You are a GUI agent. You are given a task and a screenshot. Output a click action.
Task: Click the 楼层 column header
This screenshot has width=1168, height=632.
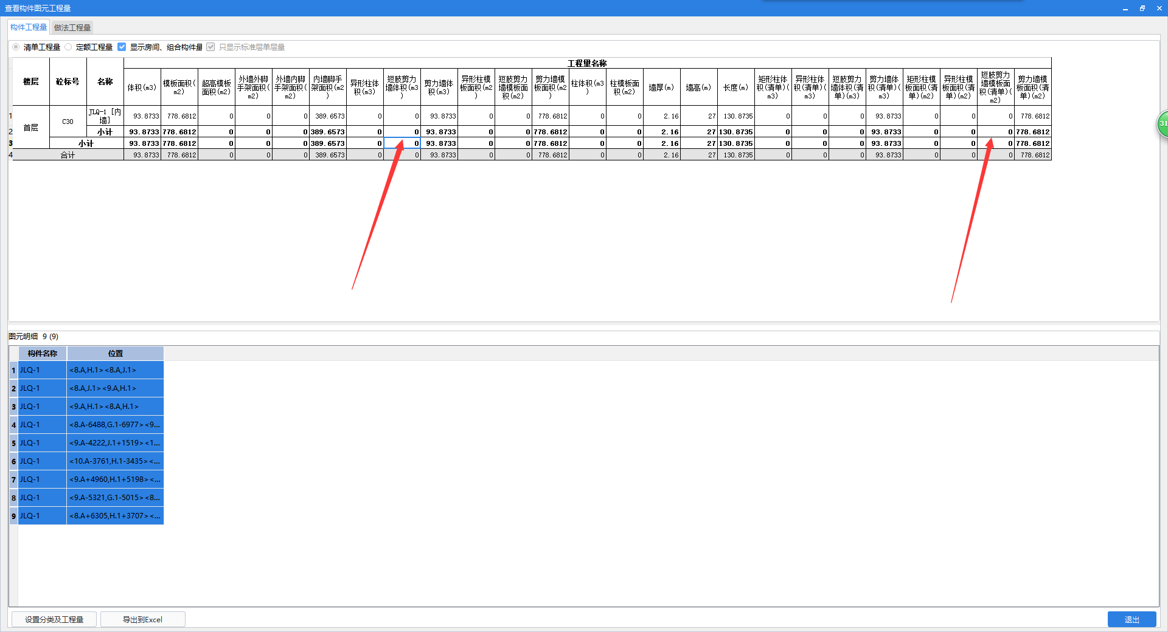click(31, 81)
